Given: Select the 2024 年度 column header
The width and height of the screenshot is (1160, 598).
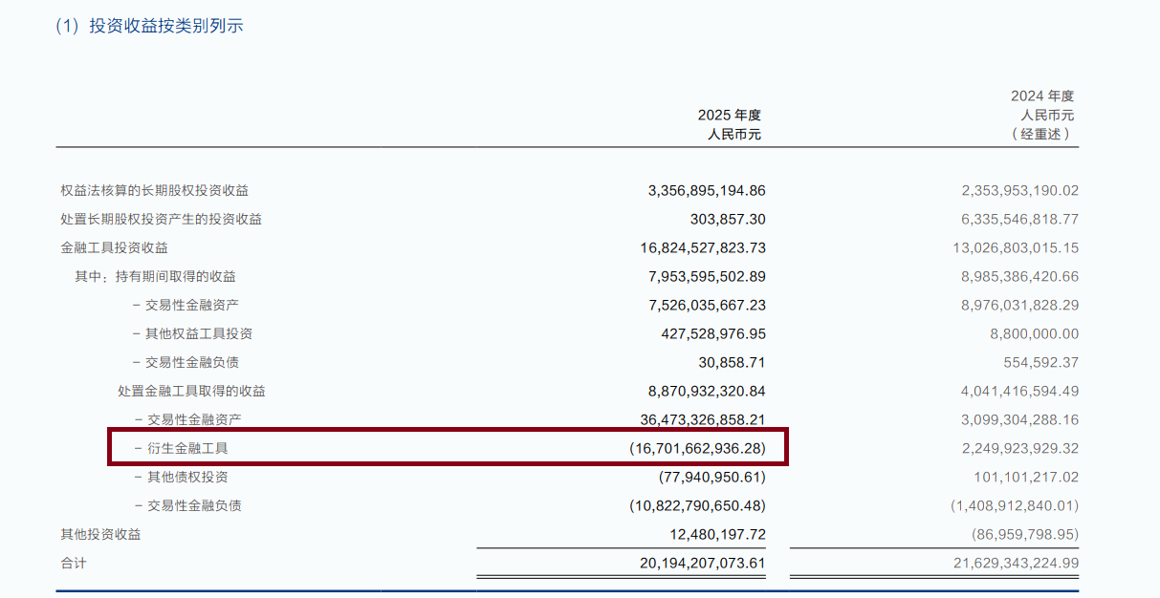Looking at the screenshot, I should pyautogui.click(x=1042, y=96).
